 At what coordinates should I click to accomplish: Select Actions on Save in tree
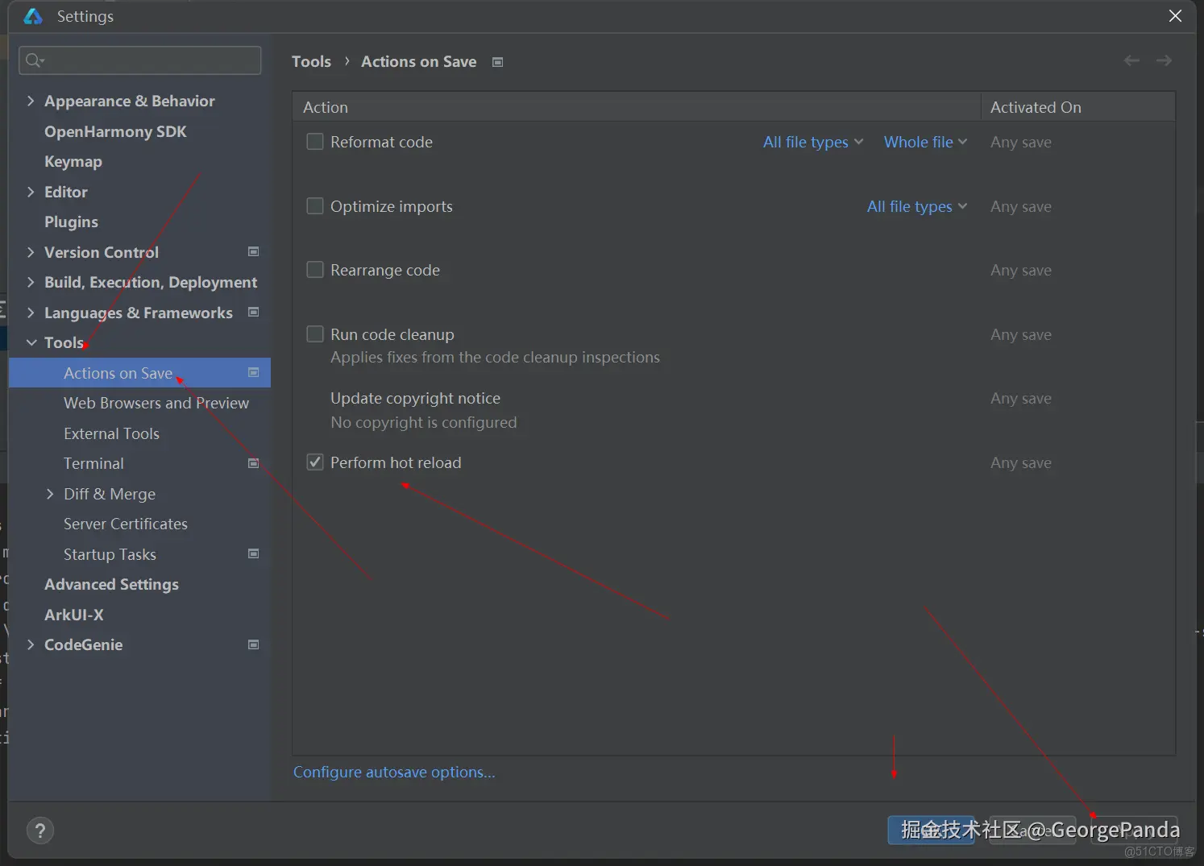[139, 373]
